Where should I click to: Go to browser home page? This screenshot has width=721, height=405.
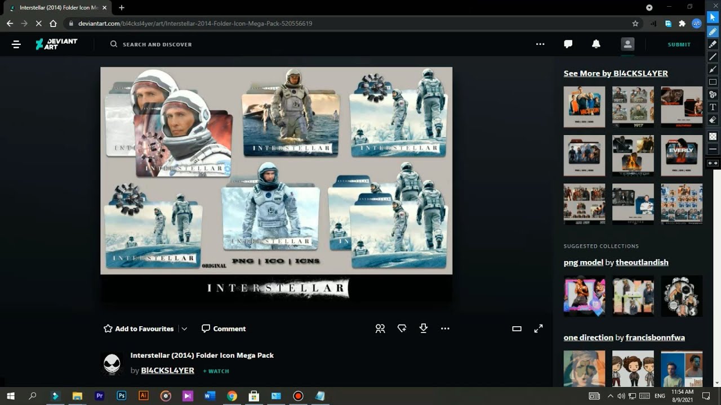click(53, 24)
